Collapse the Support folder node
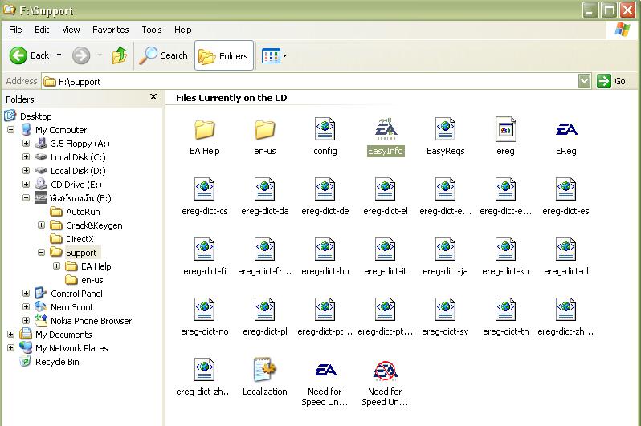Screen dimensions: 641x426 41,253
